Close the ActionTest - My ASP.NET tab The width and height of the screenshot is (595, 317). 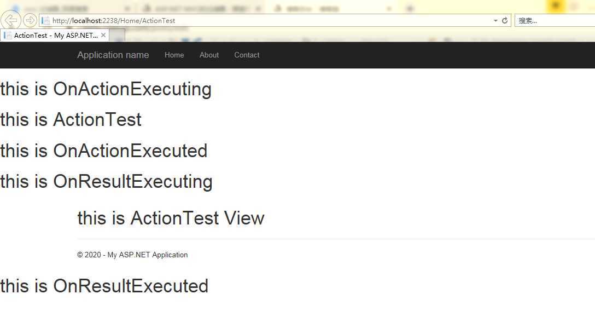click(x=103, y=35)
